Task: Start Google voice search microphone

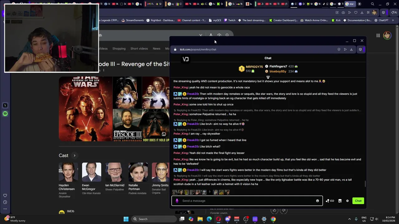Action: click(211, 35)
